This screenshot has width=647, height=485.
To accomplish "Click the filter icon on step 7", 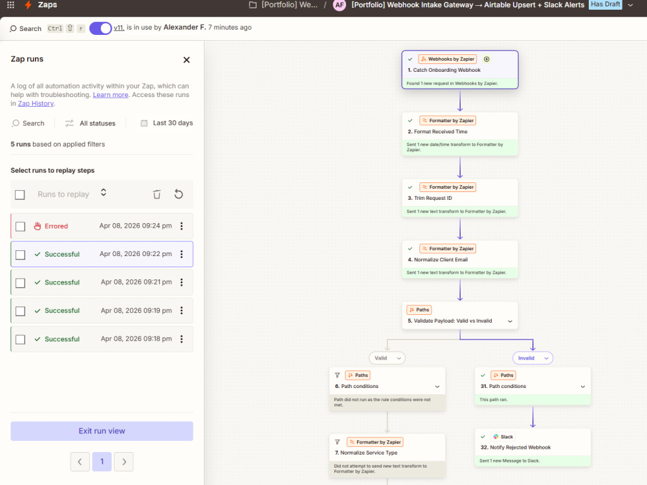I will 338,442.
